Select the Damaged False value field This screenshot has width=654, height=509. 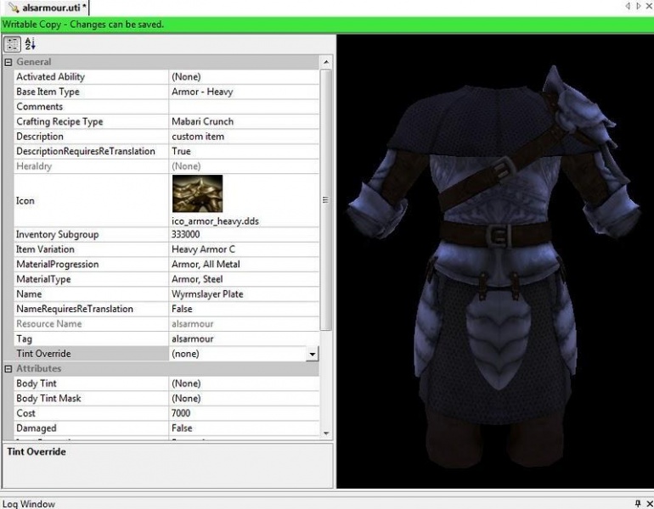tap(243, 428)
